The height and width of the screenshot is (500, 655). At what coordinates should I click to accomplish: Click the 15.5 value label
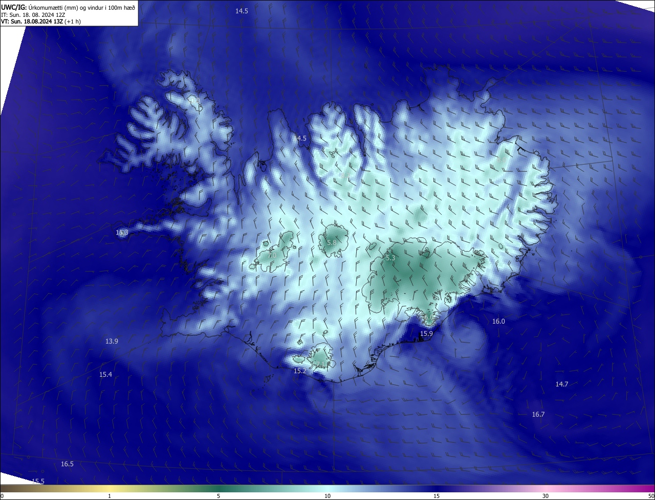click(x=38, y=481)
